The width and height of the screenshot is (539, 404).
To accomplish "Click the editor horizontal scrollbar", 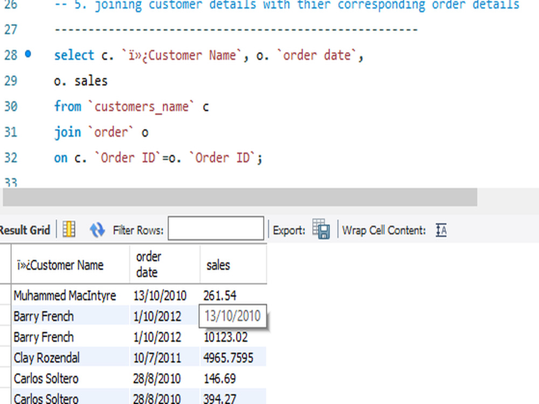I will (240, 197).
